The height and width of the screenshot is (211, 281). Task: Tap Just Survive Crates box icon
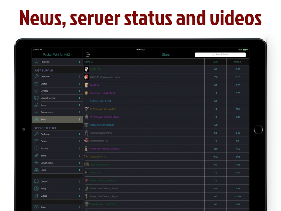coord(36,84)
